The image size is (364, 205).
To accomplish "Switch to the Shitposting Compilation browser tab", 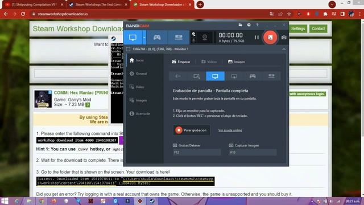I will coord(34,5).
